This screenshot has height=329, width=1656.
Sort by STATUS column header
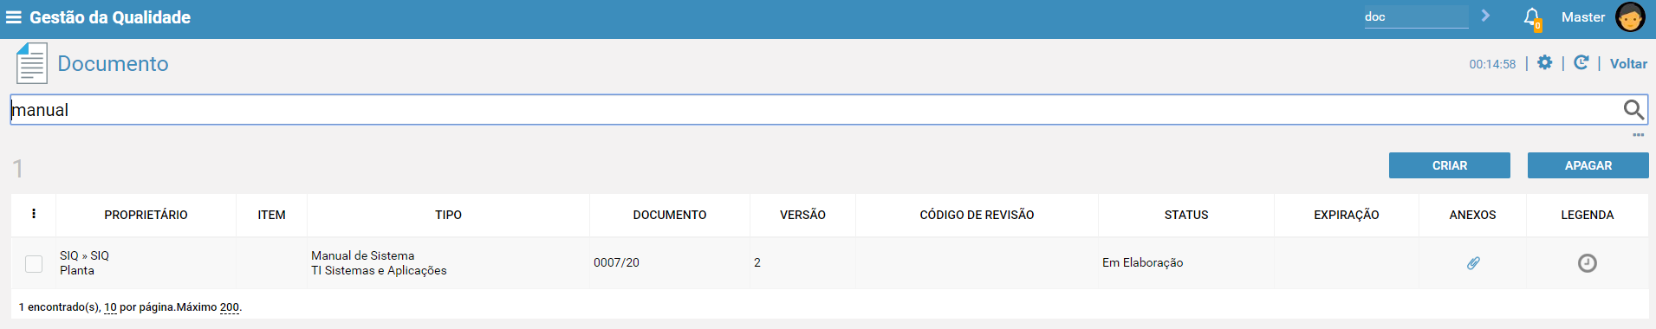click(x=1185, y=215)
